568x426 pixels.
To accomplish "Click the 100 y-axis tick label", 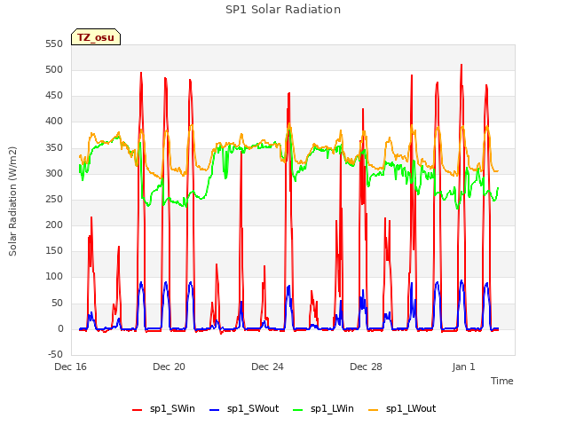I will coord(54,276).
